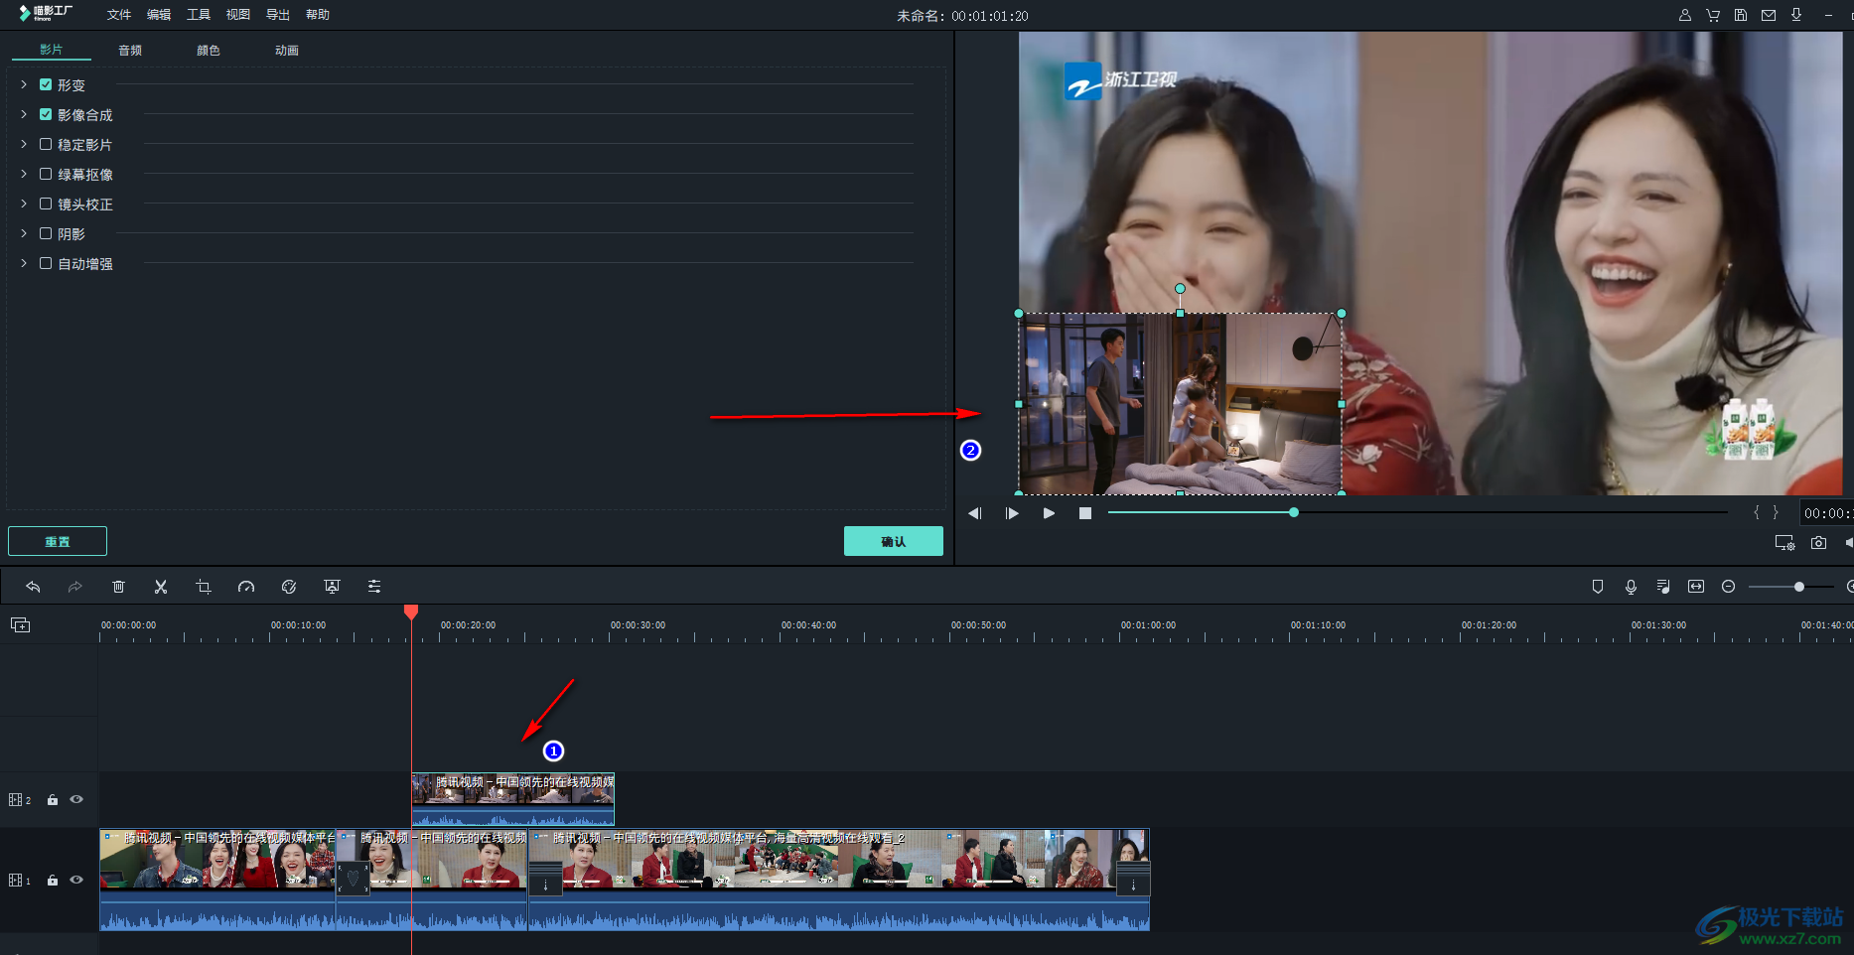Image resolution: width=1854 pixels, height=955 pixels.
Task: Step back one frame in preview
Action: (x=975, y=513)
